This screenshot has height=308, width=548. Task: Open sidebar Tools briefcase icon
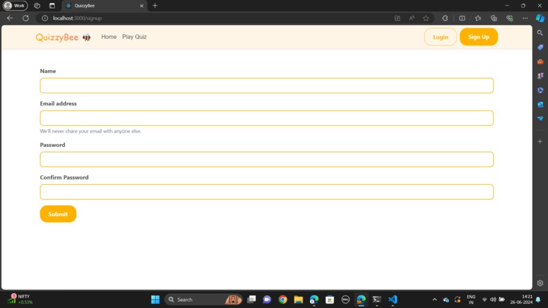pos(540,61)
